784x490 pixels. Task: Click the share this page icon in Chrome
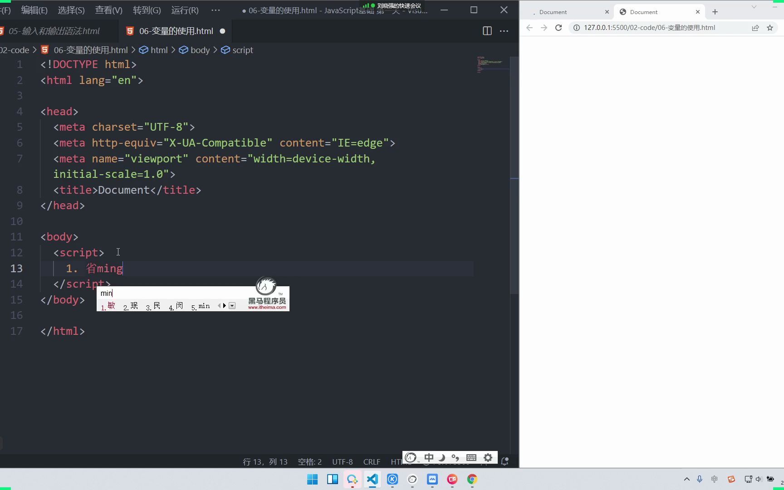point(755,28)
